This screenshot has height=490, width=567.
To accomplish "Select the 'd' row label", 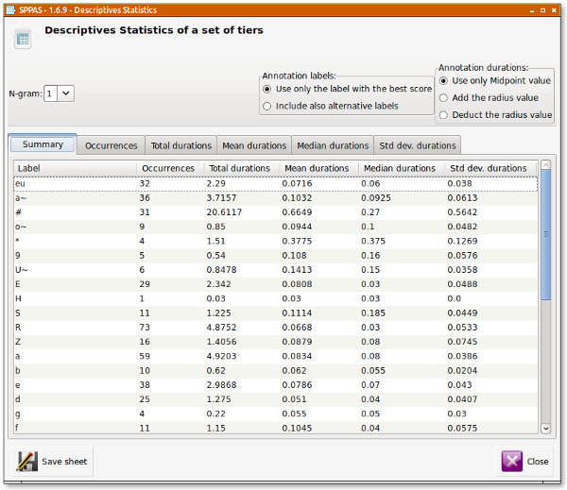I will tap(18, 399).
